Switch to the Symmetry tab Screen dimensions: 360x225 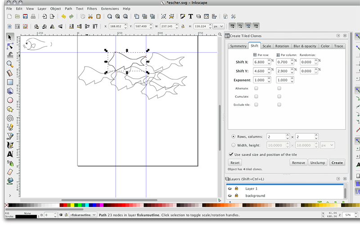point(238,46)
